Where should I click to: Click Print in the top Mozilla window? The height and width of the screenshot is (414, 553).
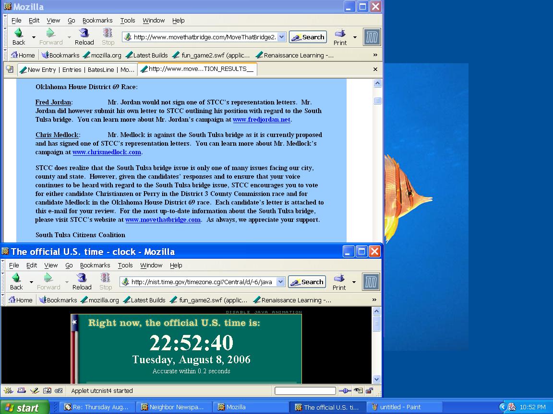click(340, 37)
